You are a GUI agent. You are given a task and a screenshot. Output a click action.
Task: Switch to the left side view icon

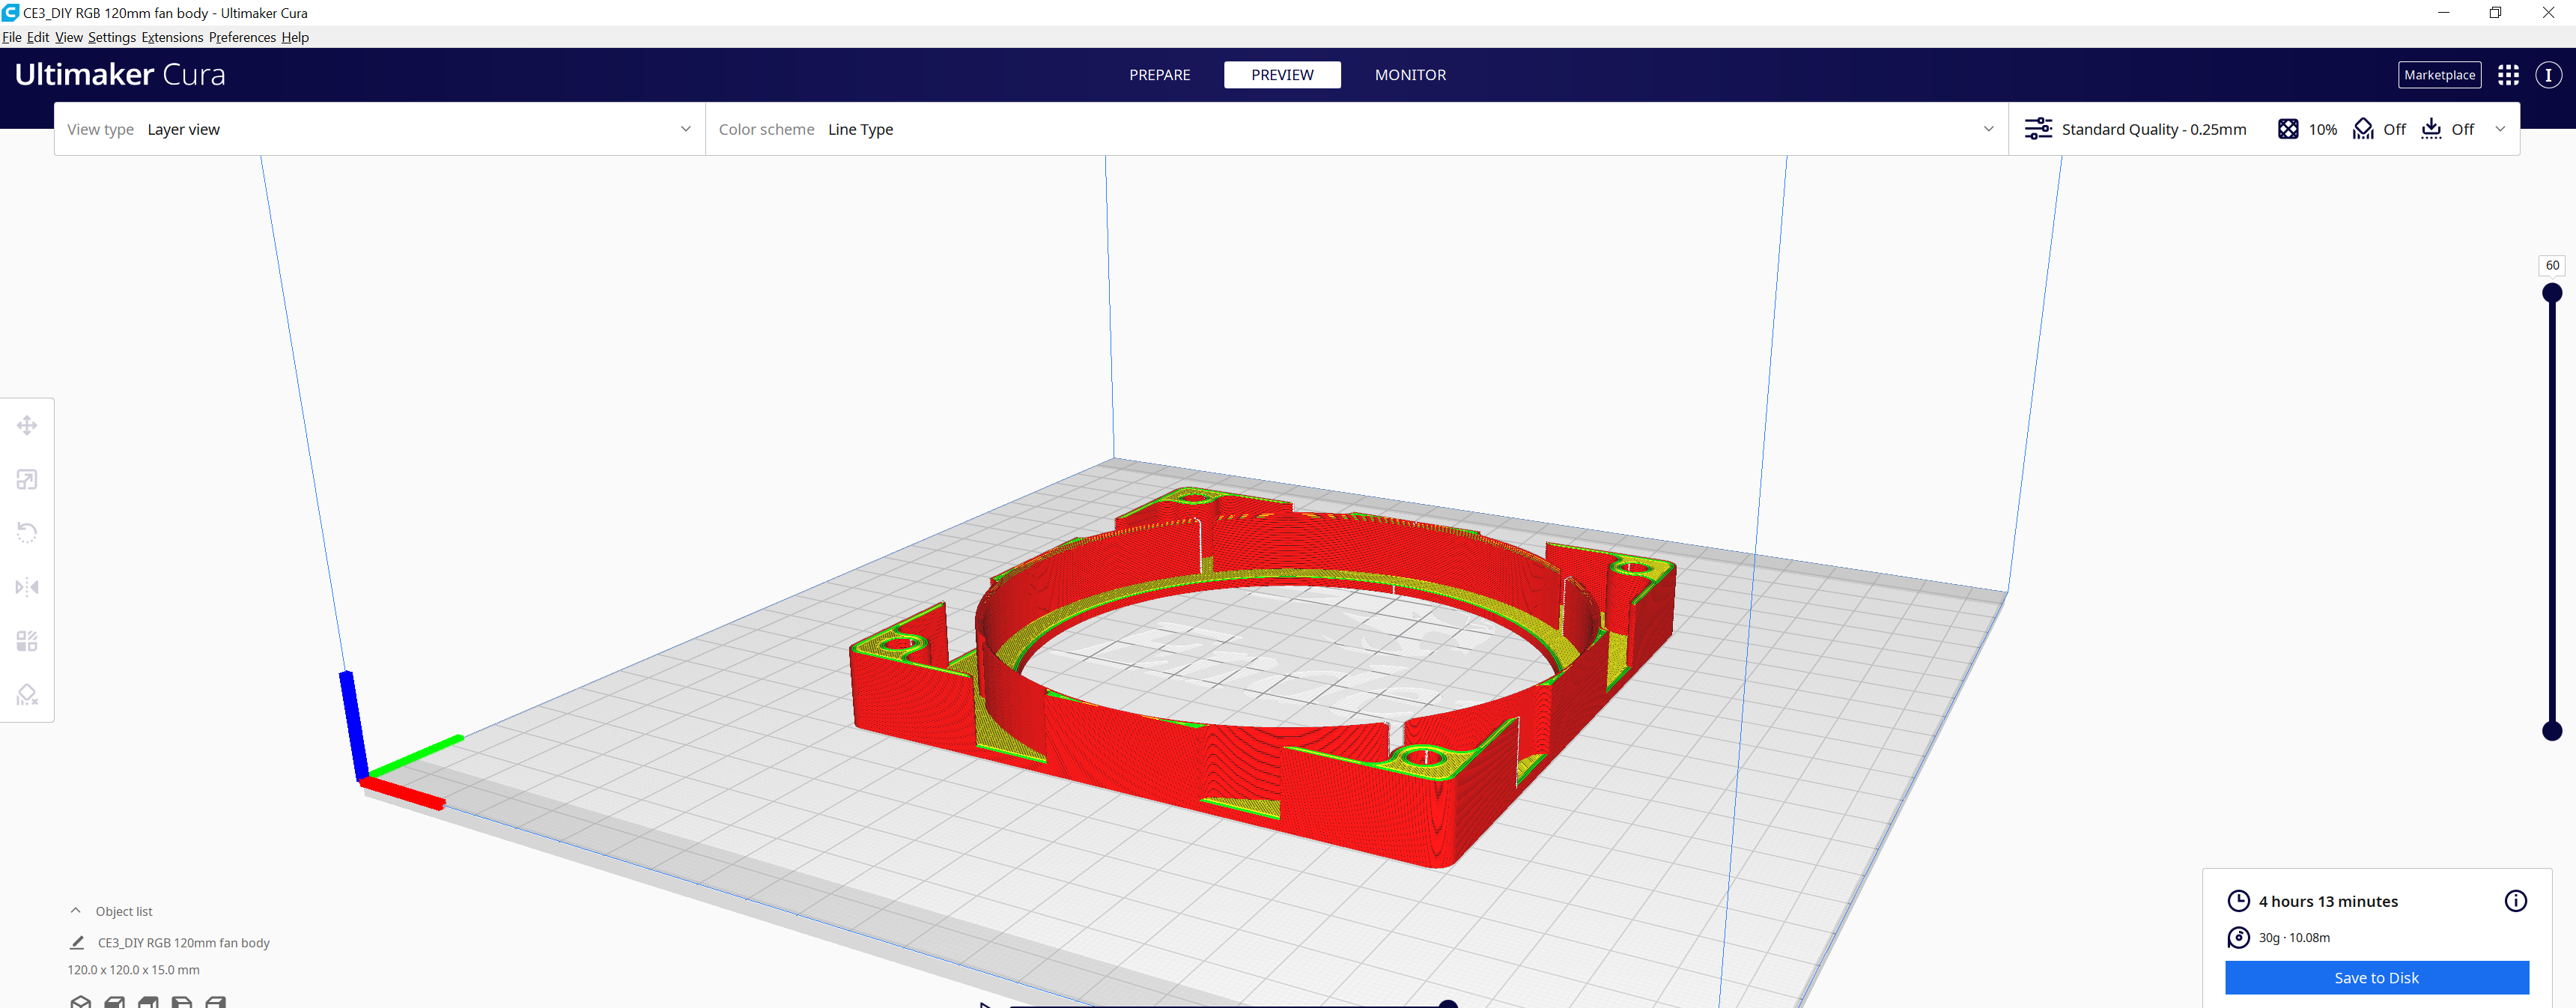[x=182, y=1001]
